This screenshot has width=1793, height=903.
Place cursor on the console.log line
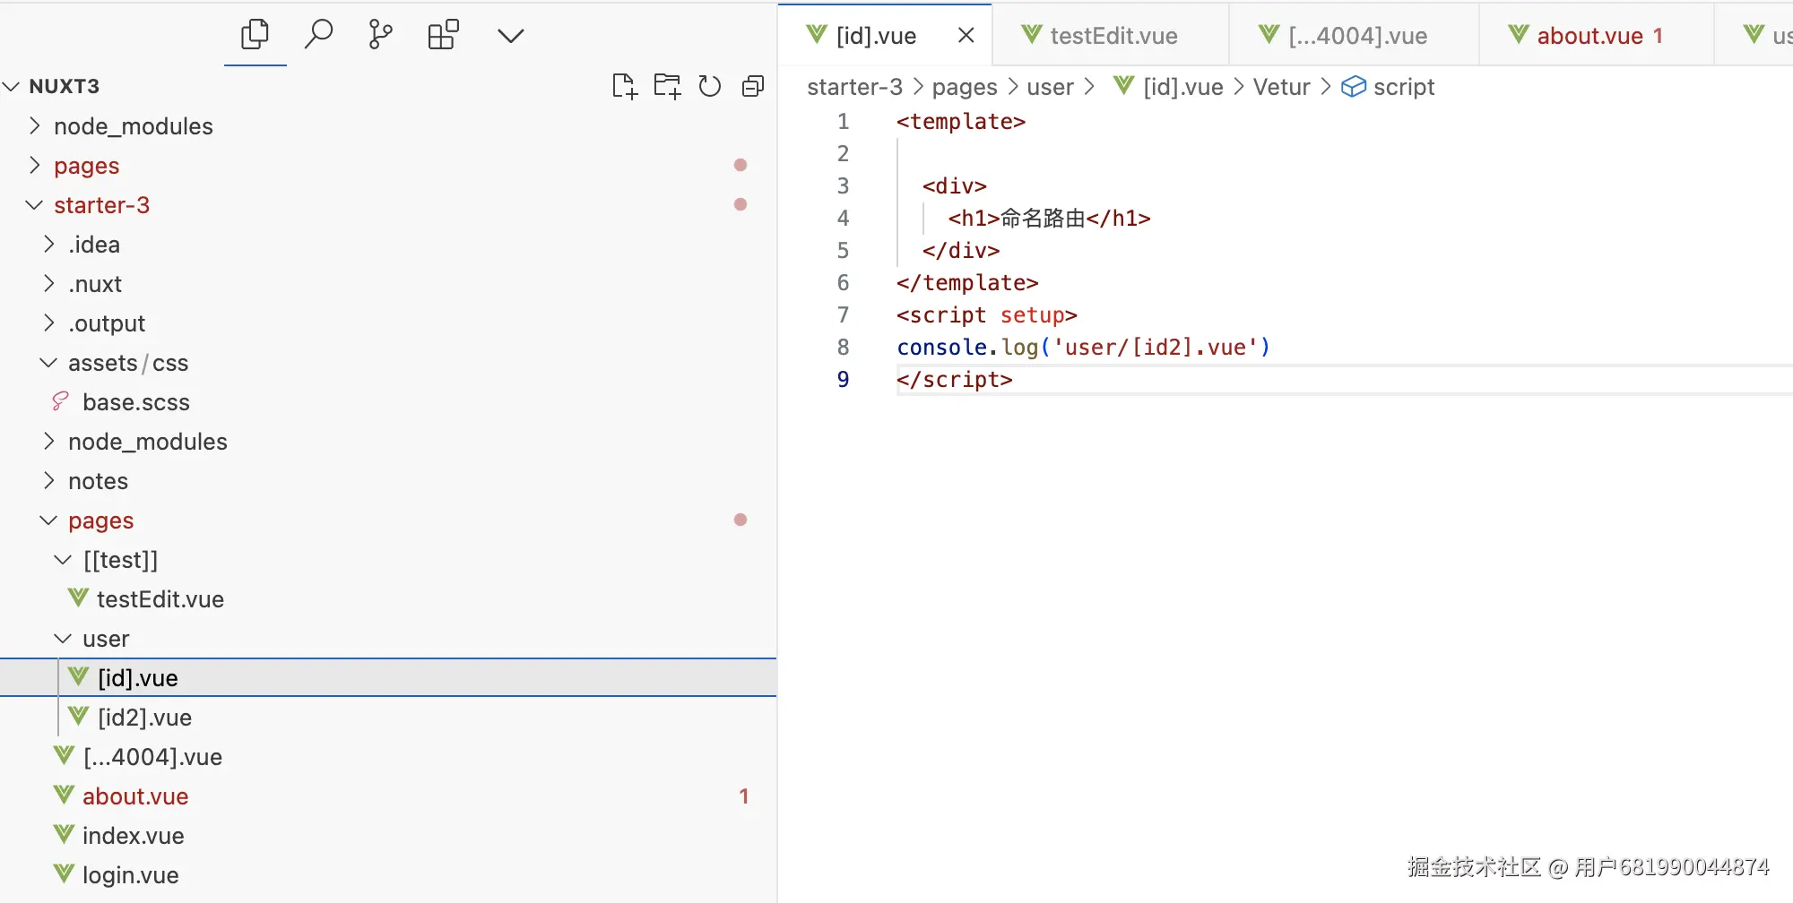click(x=1083, y=348)
